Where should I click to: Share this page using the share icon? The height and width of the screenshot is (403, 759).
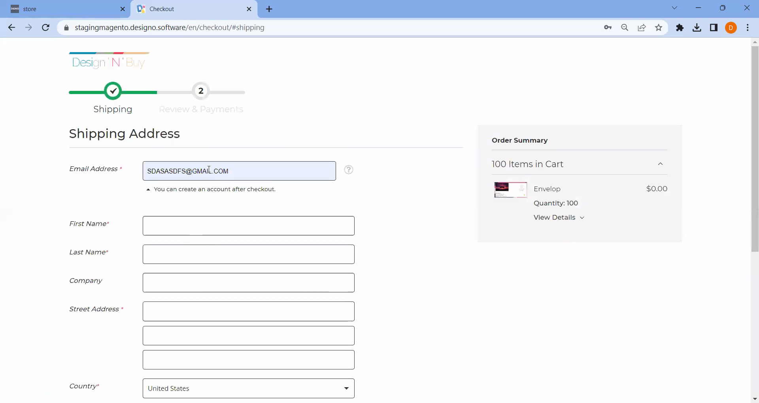point(642,28)
